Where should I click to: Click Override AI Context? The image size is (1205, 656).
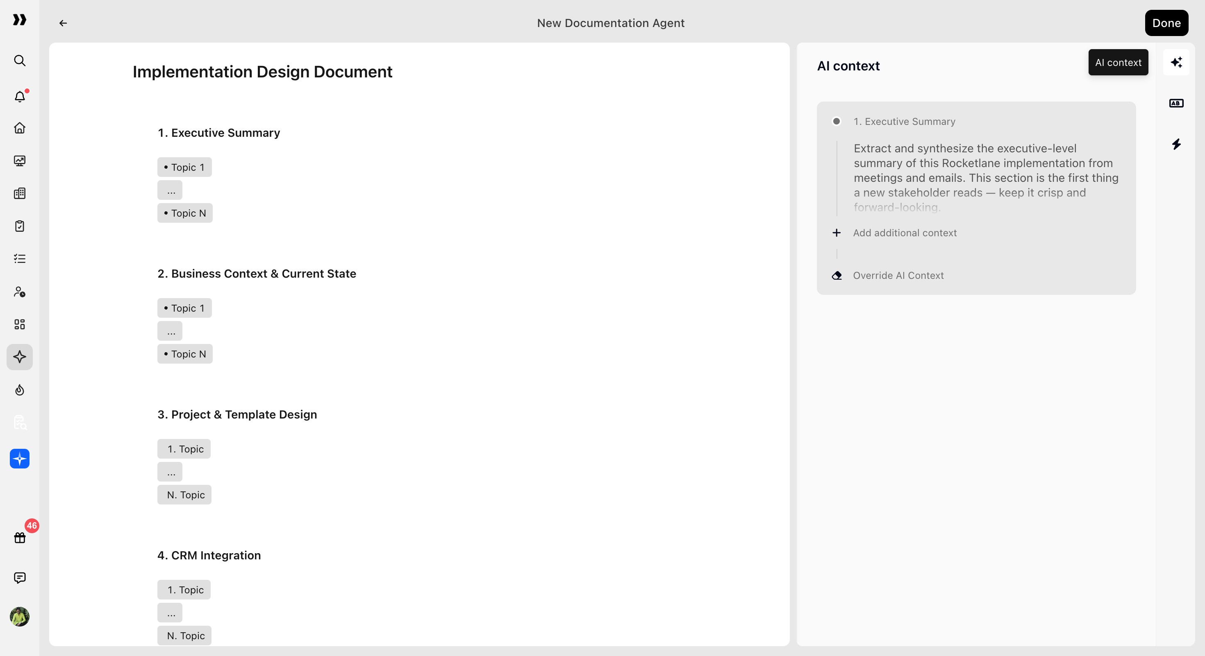(898, 276)
